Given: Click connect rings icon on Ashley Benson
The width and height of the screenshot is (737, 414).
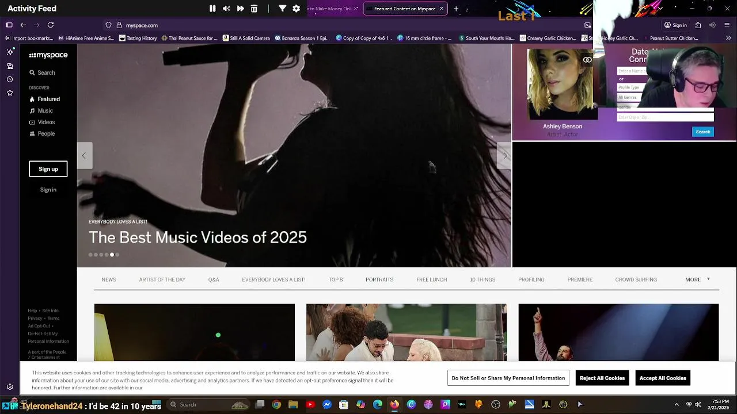Looking at the screenshot, I should (x=587, y=60).
